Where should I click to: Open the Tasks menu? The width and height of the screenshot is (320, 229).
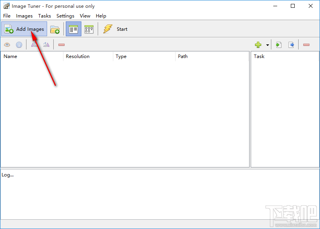(44, 16)
